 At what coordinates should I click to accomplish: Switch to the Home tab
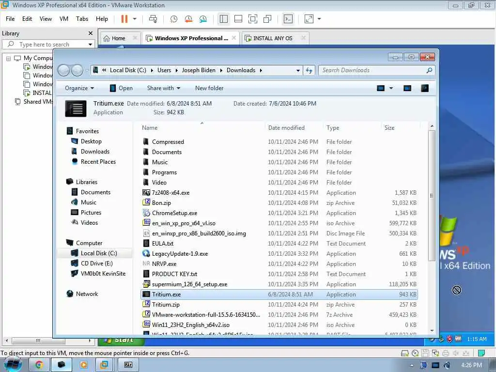tap(118, 38)
